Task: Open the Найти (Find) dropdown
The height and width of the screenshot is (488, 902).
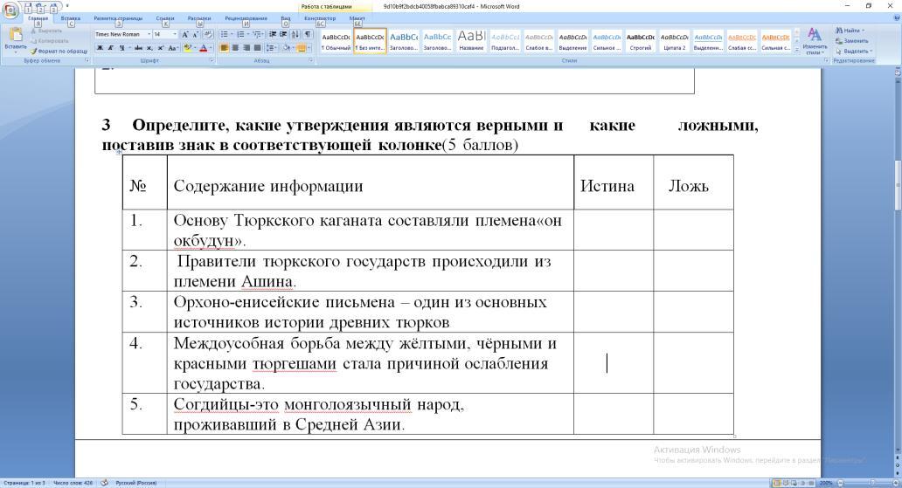Action: (850, 30)
